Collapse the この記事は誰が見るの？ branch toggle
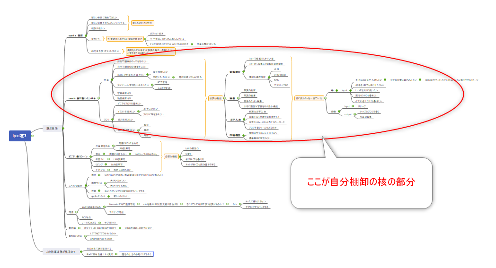The image size is (496, 268). tap(80, 251)
